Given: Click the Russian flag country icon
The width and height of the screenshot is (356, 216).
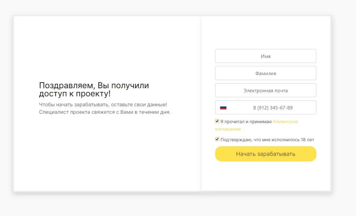Looking at the screenshot, I should 223,108.
